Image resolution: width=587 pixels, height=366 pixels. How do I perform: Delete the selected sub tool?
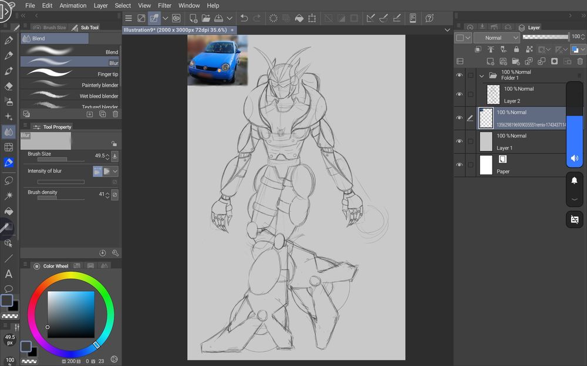tap(115, 114)
